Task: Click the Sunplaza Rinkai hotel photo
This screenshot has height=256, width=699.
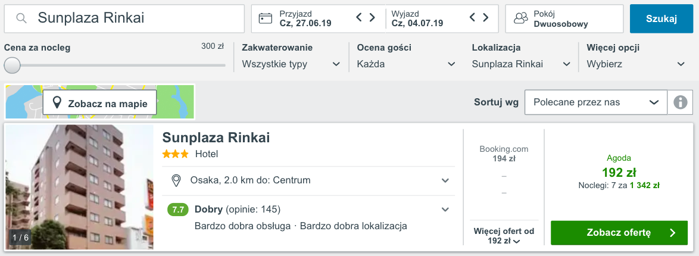Action: 79,186
